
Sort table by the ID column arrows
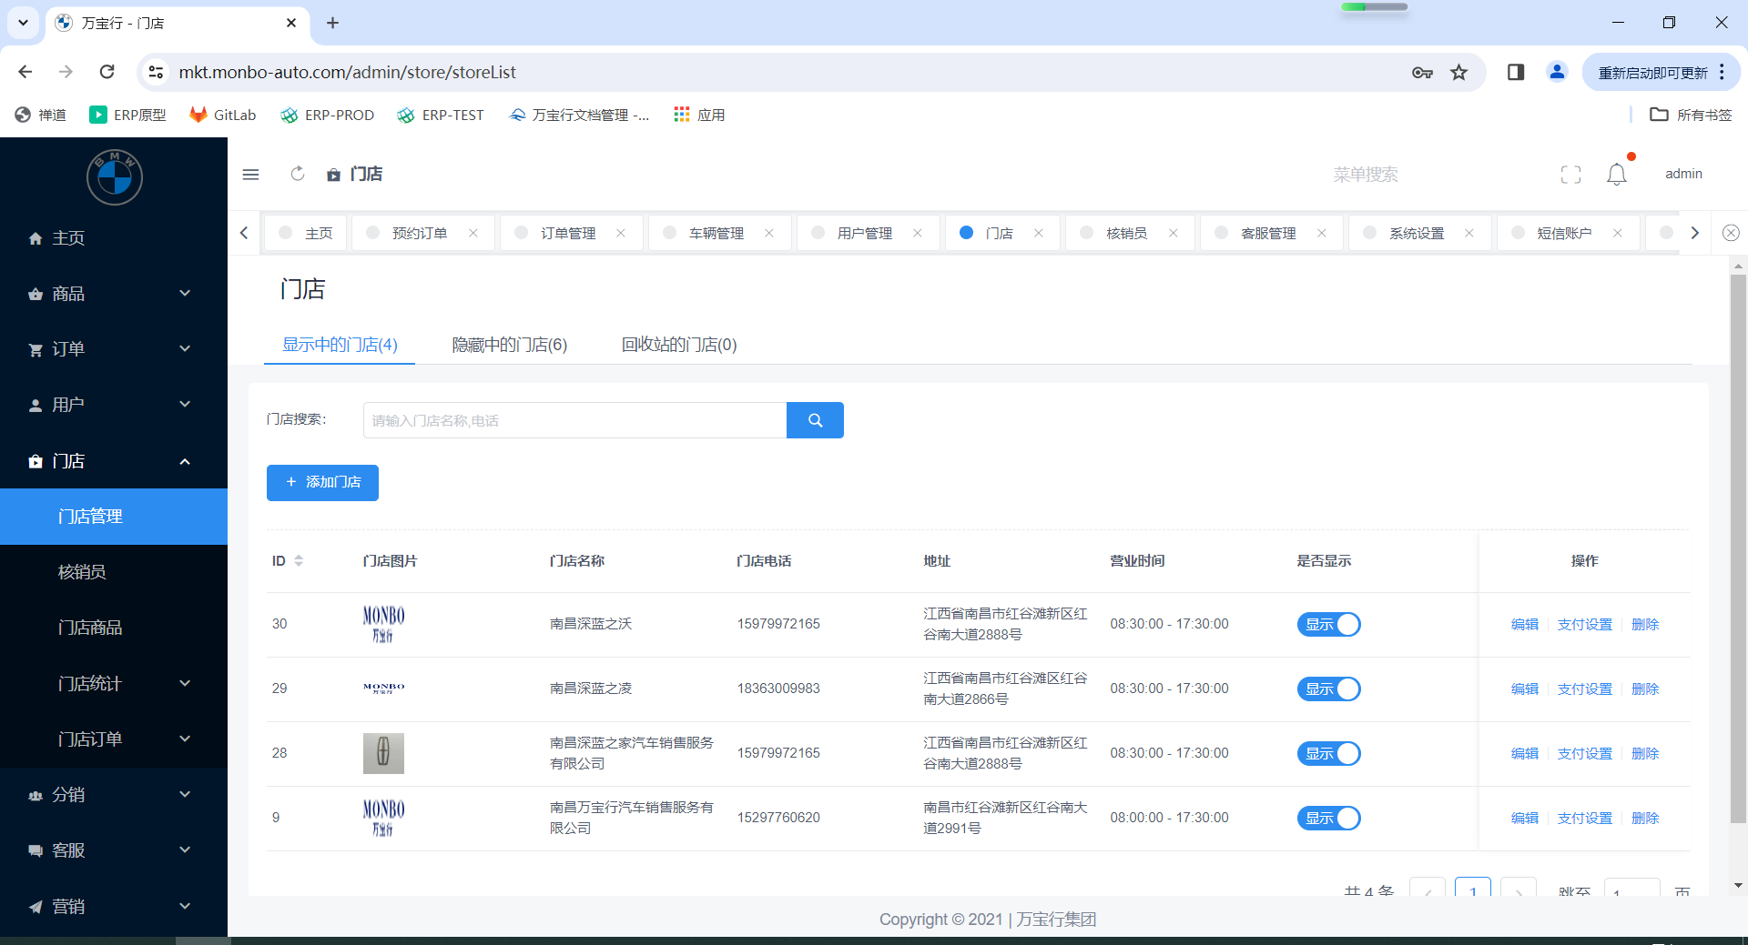pyautogui.click(x=299, y=561)
